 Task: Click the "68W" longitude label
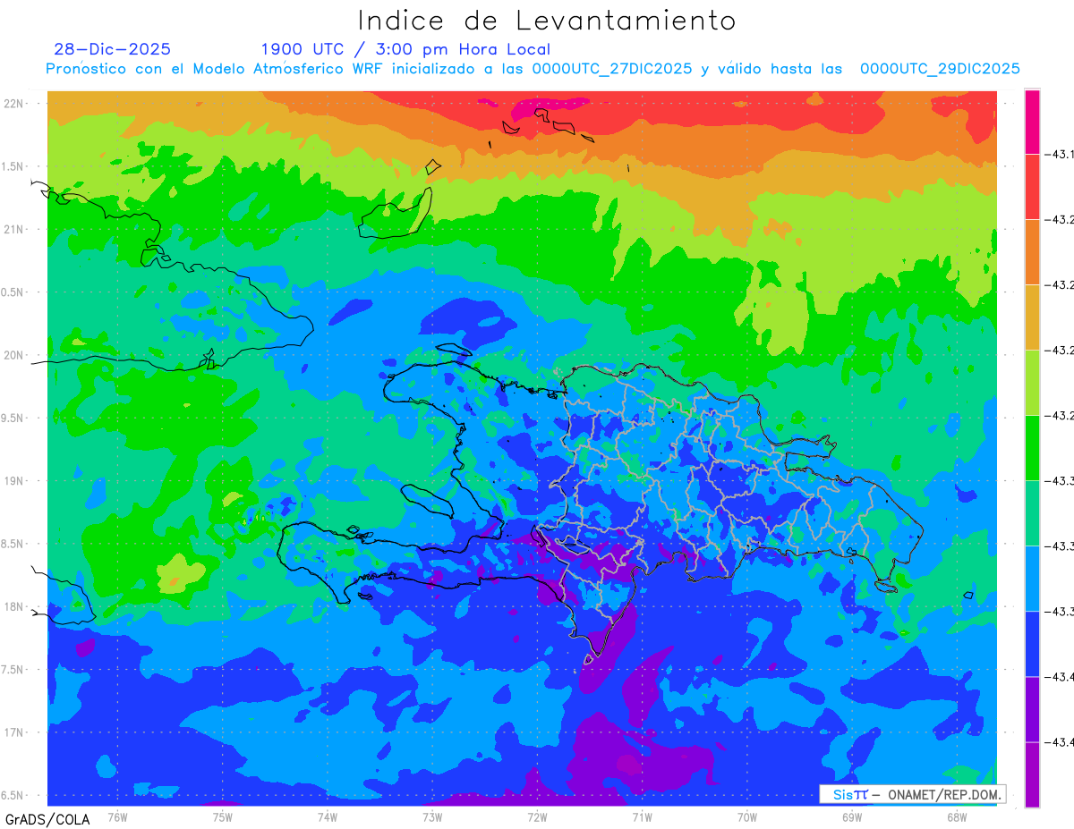957,817
